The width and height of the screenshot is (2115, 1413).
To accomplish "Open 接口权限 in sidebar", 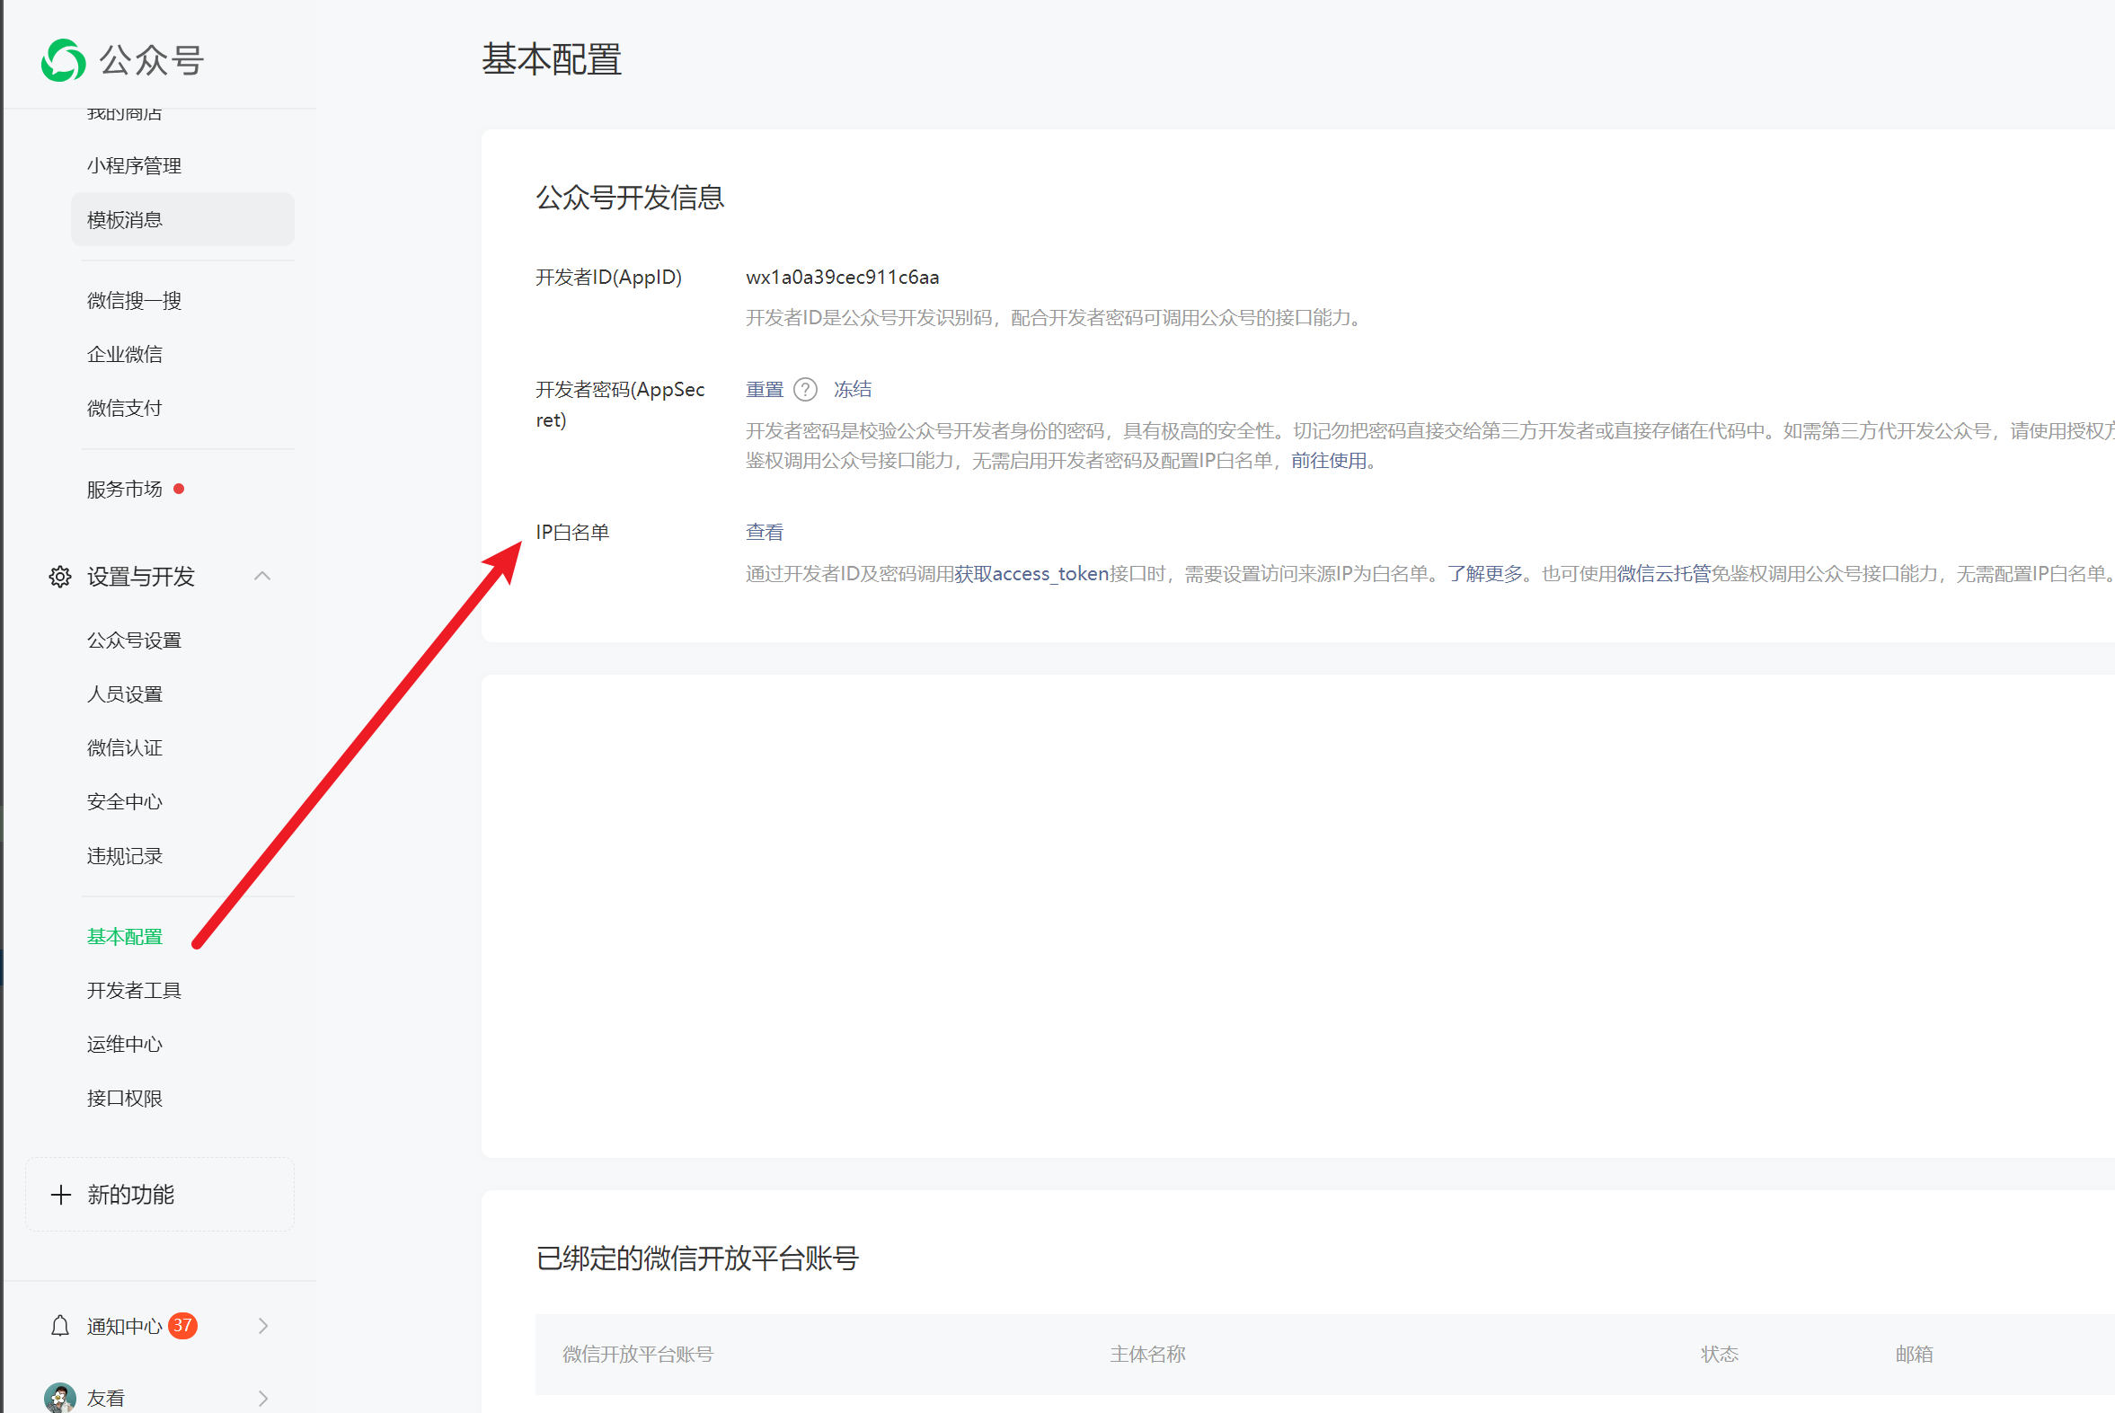I will [x=124, y=1099].
